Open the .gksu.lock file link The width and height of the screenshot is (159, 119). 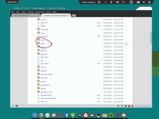pos(44,57)
